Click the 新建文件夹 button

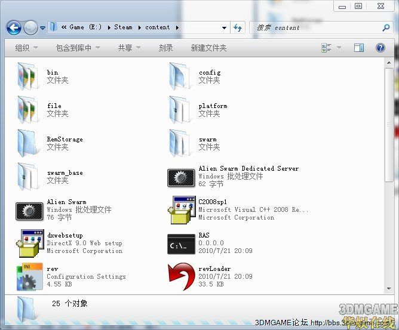(208, 48)
